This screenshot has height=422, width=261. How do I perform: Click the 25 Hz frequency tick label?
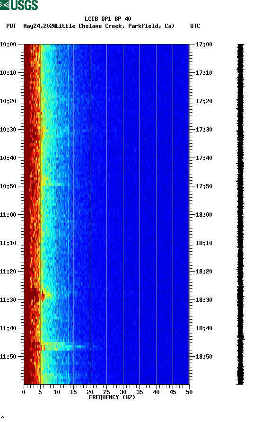(x=106, y=392)
